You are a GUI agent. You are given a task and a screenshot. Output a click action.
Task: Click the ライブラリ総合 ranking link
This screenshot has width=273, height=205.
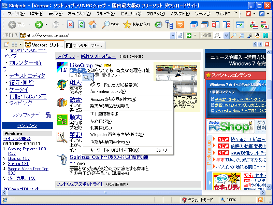click(x=17, y=139)
